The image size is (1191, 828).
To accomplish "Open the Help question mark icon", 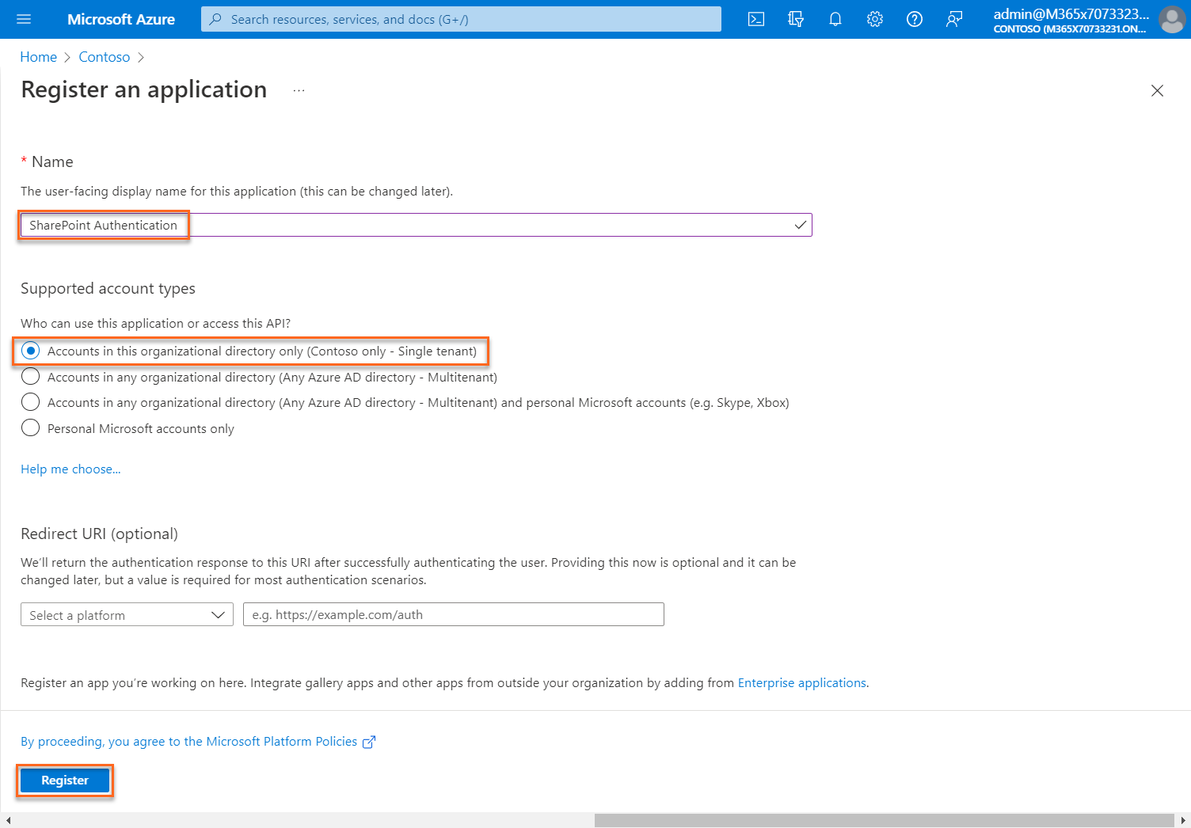I will tap(914, 19).
